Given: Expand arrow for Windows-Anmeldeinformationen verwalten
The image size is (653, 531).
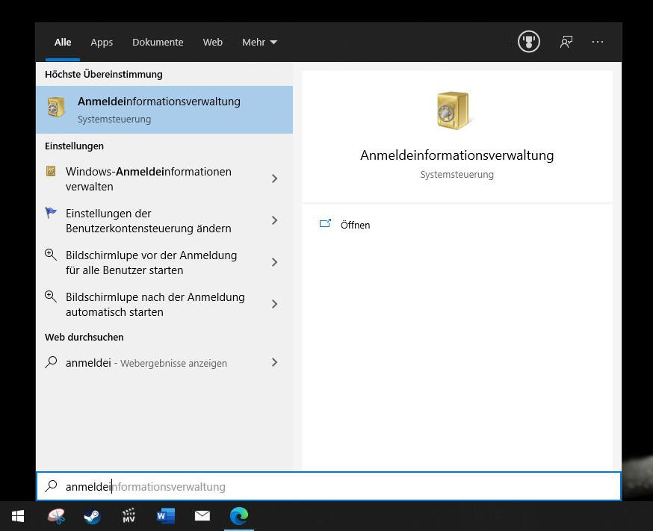Looking at the screenshot, I should [274, 178].
